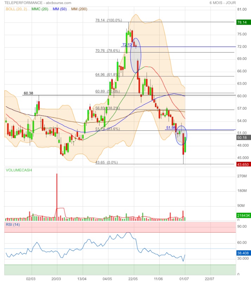
Task: Click the 6 MOIS - JOUR label
Action: [x=223, y=3]
